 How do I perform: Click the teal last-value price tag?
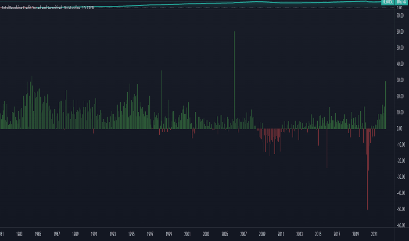(402, 2)
